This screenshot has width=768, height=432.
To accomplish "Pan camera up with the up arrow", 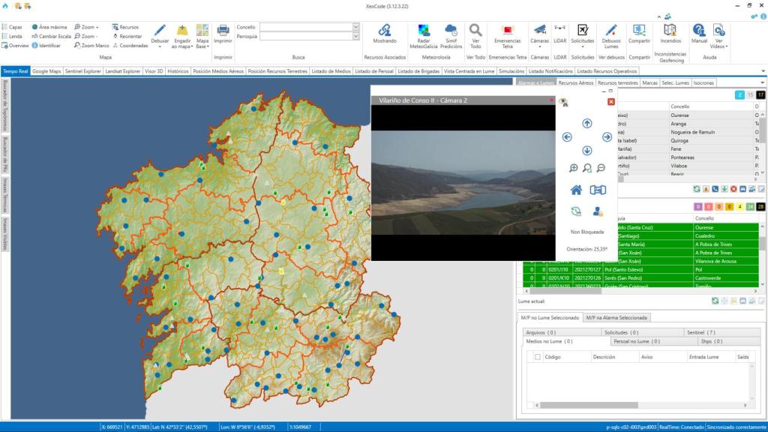I will click(586, 123).
